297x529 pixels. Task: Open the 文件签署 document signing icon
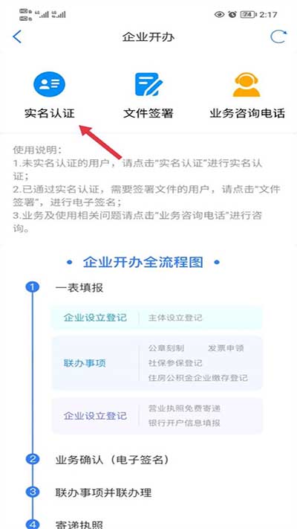coord(148,84)
